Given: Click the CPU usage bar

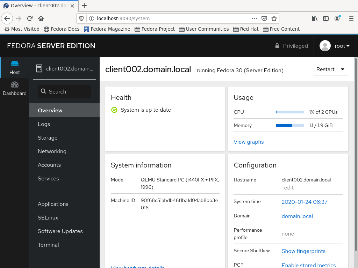Looking at the screenshot, I should tap(290, 112).
